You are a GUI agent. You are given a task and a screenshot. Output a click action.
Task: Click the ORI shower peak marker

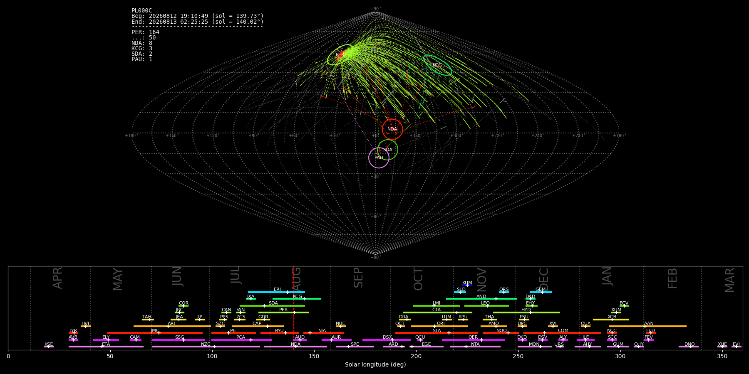tap(434, 326)
